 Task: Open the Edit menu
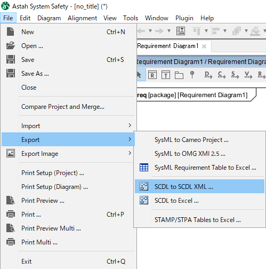click(x=25, y=18)
